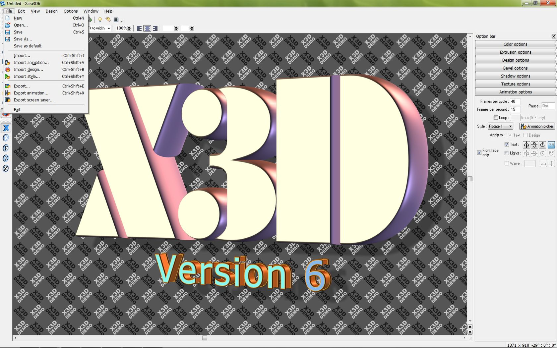Select Text swing animation icon (highlighted)

tap(551, 145)
